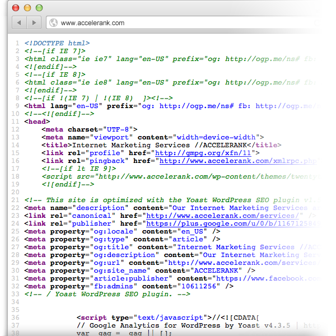Click the "article:publisher" property value
The image size is (336, 336).
(x=130, y=278)
